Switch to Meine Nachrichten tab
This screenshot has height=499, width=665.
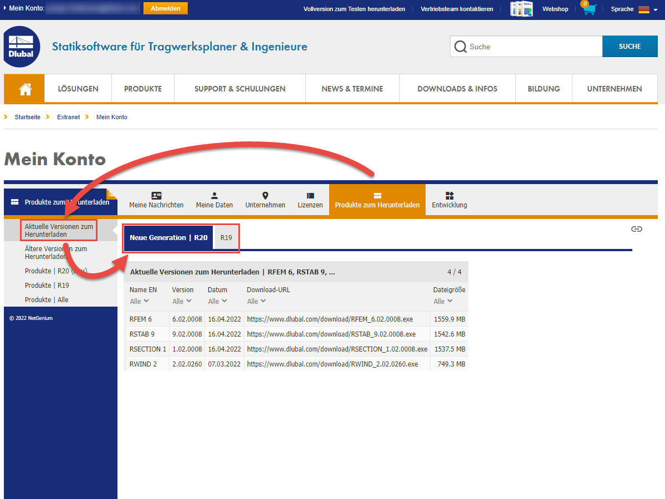point(156,200)
